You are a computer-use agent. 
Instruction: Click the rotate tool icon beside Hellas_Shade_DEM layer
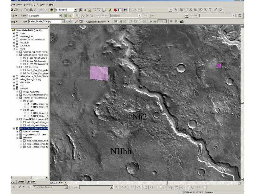pos(68,21)
